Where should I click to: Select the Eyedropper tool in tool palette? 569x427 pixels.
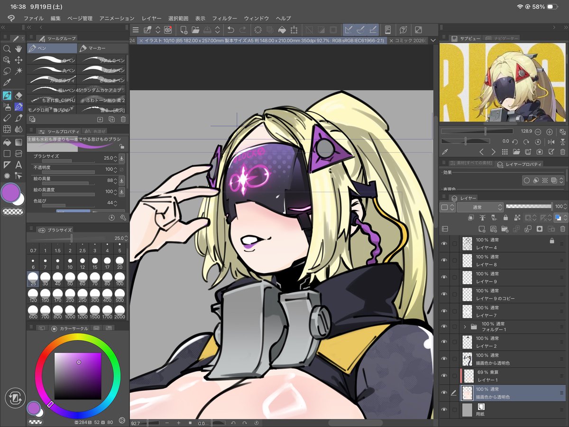pos(7,83)
